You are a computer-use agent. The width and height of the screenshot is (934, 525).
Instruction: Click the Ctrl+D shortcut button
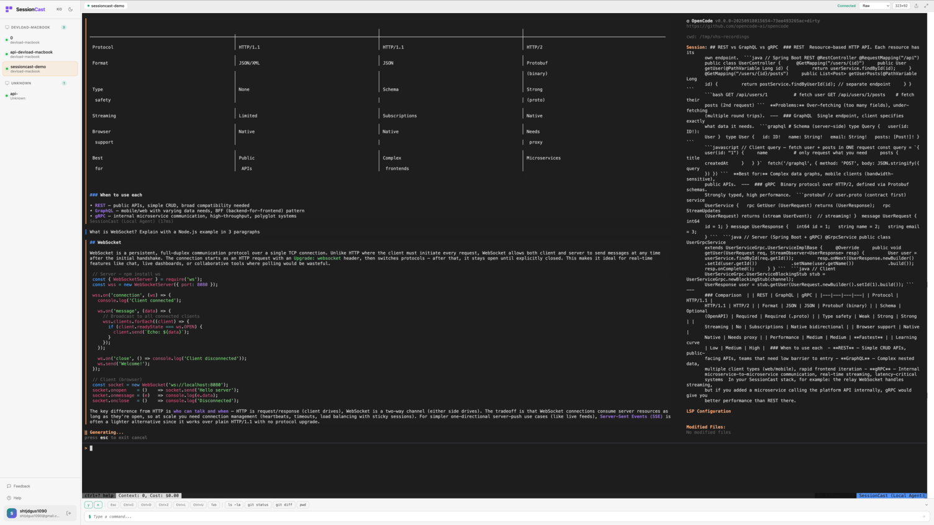pyautogui.click(x=146, y=505)
